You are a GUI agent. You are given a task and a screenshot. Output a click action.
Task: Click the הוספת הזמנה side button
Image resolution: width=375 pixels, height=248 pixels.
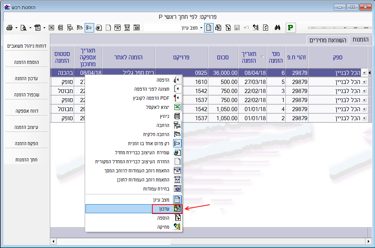click(x=26, y=62)
